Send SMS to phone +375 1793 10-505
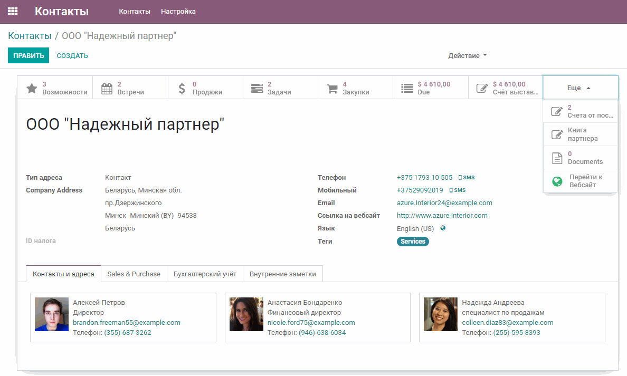The height and width of the screenshot is (376, 627). pos(467,178)
